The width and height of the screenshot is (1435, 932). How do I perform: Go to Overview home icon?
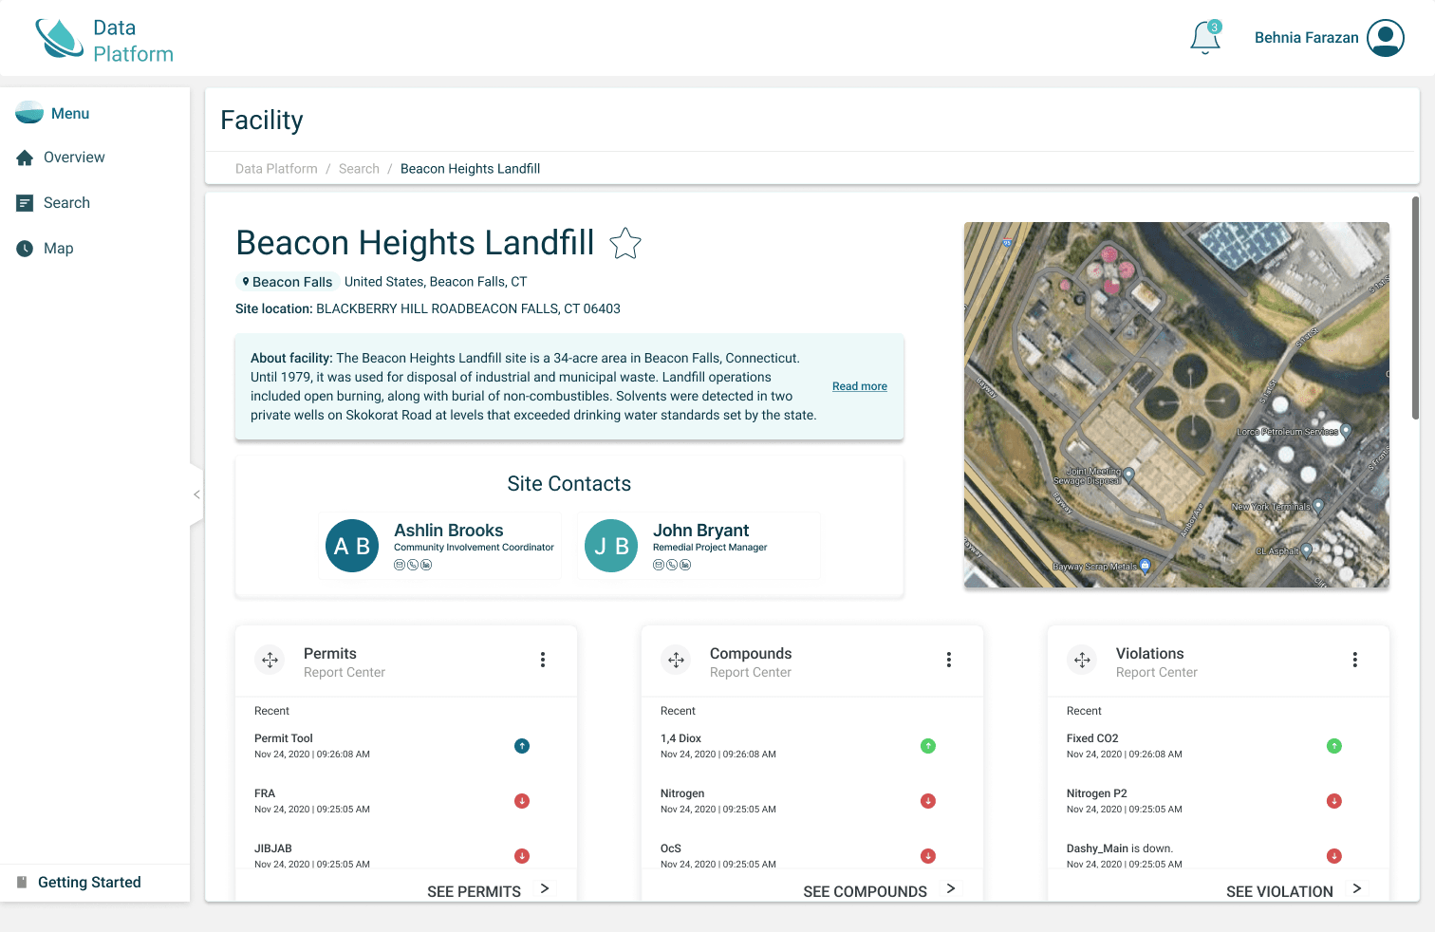(x=25, y=158)
